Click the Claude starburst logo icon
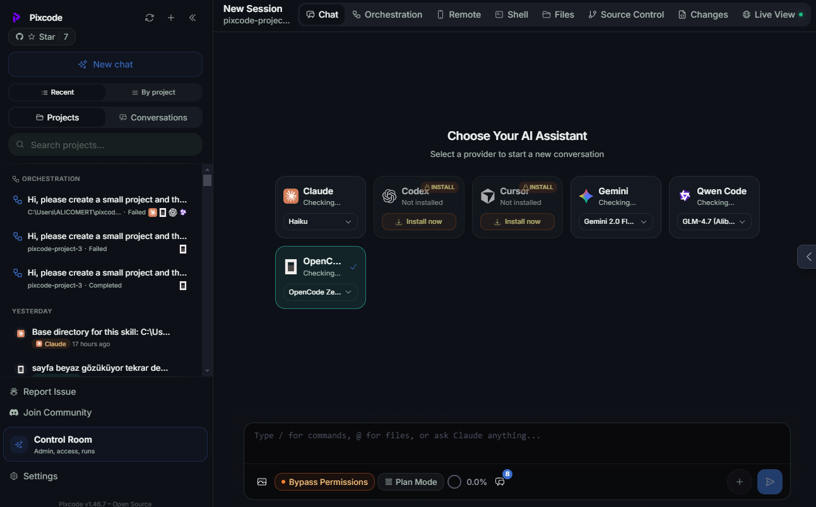Screen dimensions: 816x507 (291, 196)
